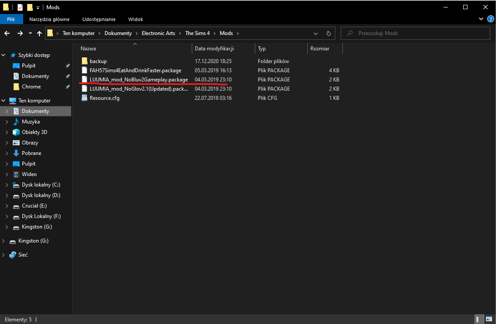The image size is (496, 324).
Task: Expand the ribbon with the chevron
Action: click(x=481, y=19)
